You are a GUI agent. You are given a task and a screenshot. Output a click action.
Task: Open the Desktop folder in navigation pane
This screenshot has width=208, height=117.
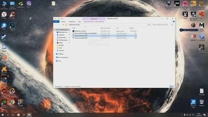tap(61, 45)
